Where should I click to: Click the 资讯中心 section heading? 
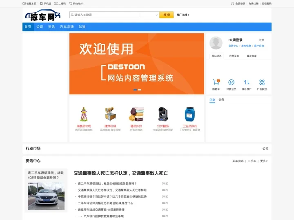33,161
